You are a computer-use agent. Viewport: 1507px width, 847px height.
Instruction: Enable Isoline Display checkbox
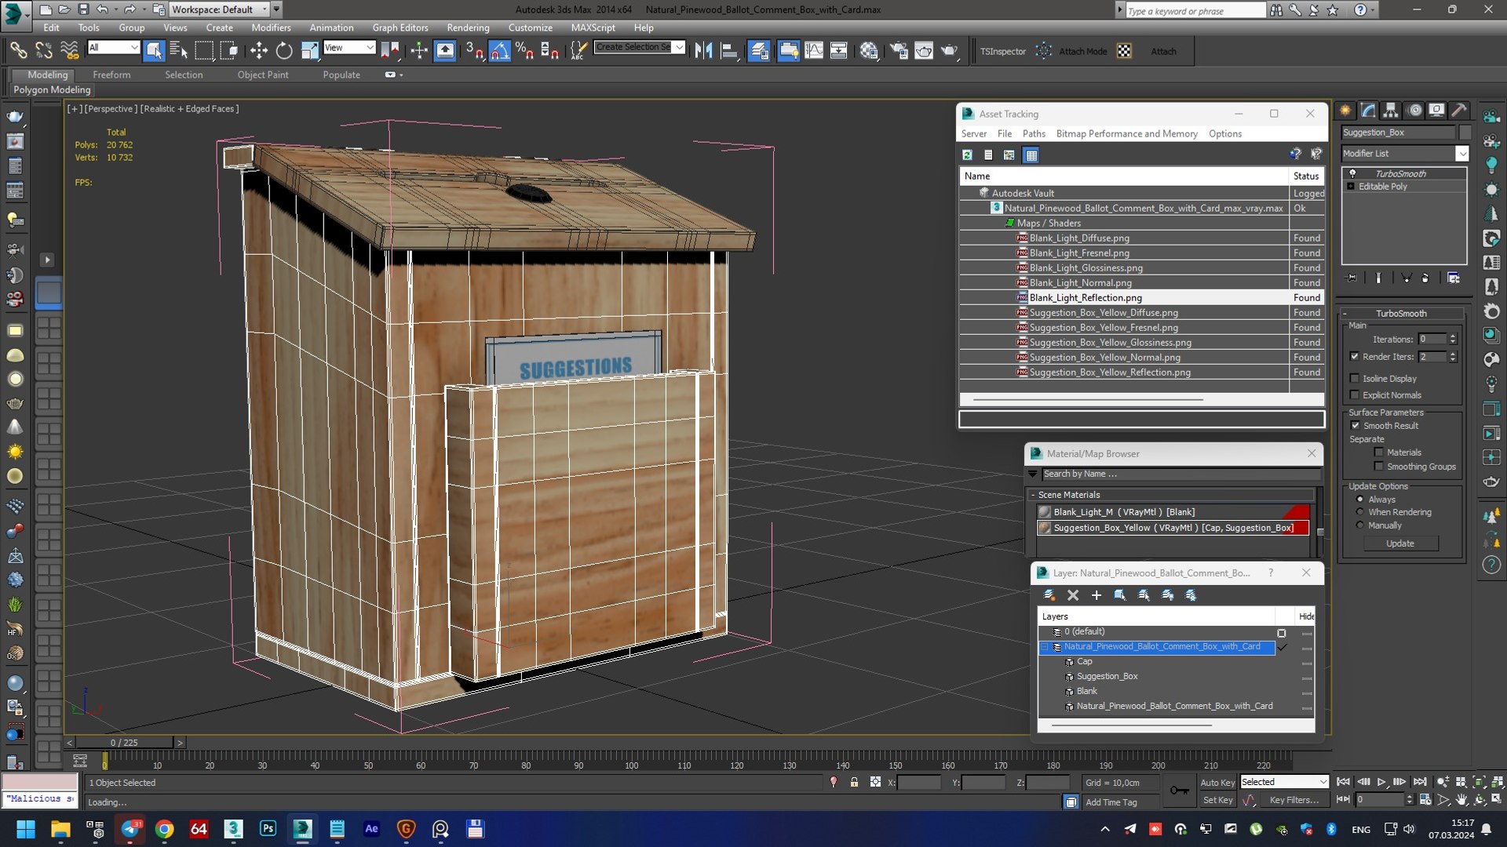1354,379
